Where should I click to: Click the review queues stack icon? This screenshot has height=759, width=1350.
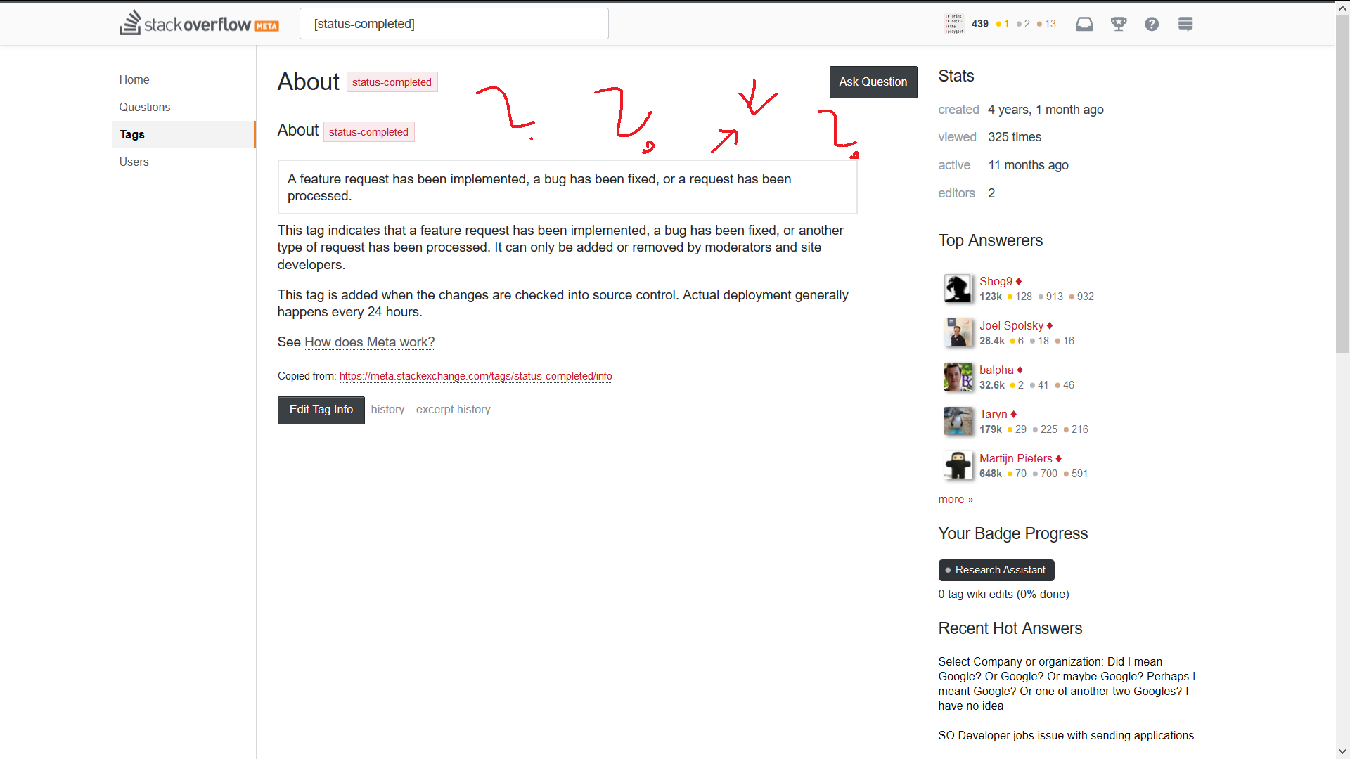pyautogui.click(x=1185, y=23)
